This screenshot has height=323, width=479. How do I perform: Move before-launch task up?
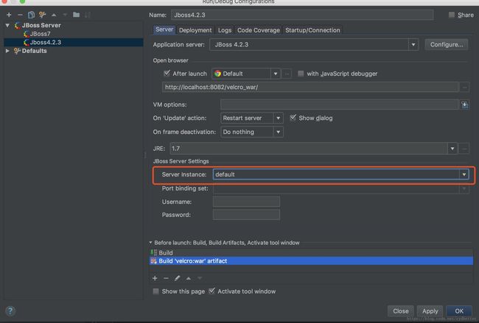click(189, 278)
